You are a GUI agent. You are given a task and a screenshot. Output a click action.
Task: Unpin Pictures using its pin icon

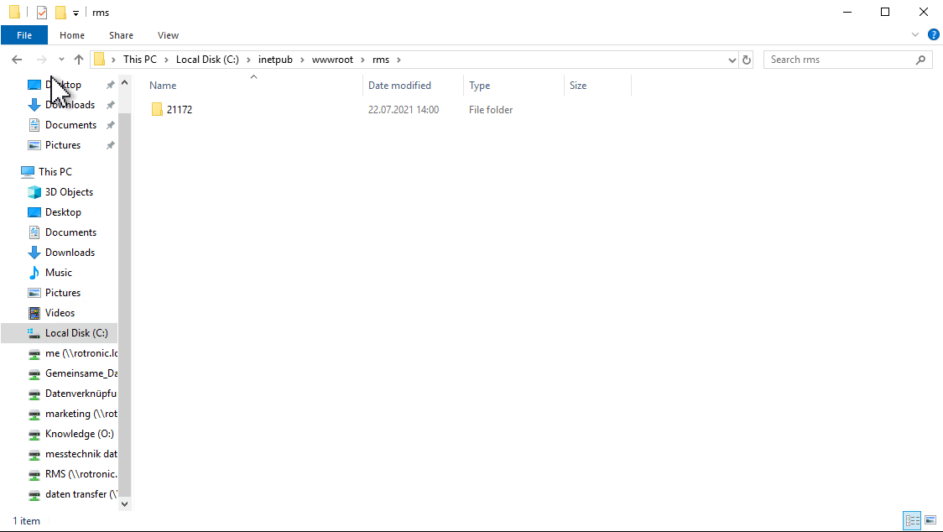pyautogui.click(x=110, y=145)
